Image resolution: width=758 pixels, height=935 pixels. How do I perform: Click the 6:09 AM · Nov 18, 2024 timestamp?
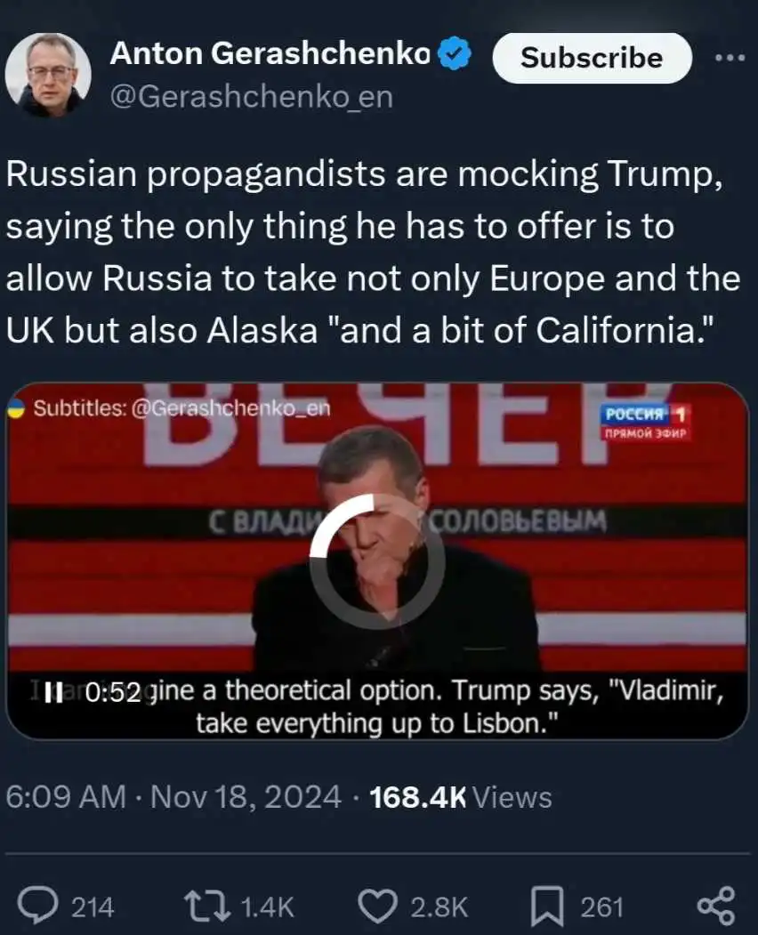(173, 796)
